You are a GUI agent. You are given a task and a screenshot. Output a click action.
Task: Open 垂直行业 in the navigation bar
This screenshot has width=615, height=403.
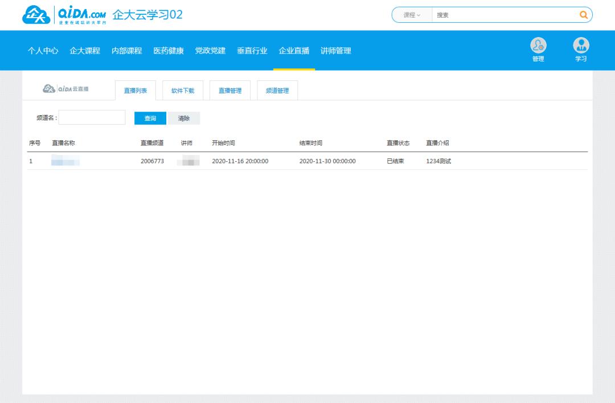click(x=252, y=51)
